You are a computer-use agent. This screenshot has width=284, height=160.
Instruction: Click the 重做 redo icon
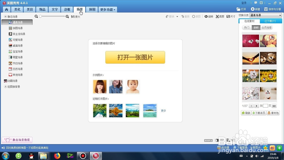(185, 17)
